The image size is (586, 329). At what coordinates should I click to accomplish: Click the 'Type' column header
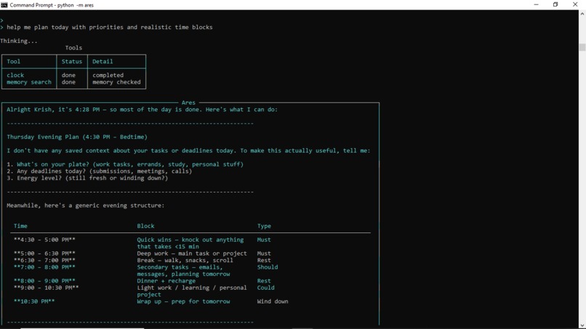pos(264,226)
